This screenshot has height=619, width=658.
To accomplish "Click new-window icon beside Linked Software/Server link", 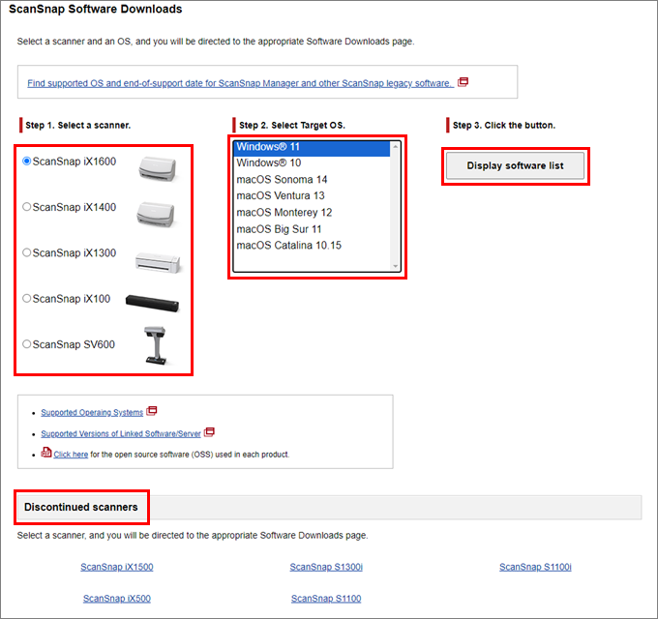I will click(x=209, y=432).
